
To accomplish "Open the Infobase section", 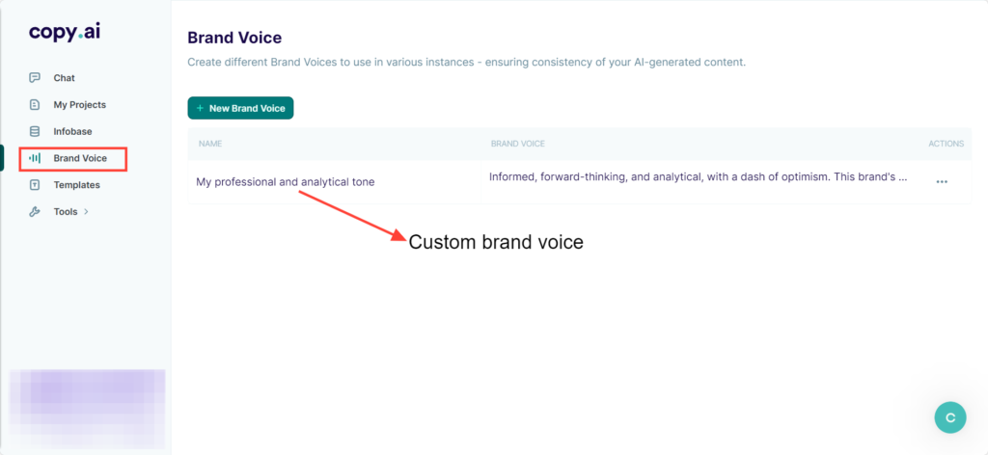I will tap(72, 131).
